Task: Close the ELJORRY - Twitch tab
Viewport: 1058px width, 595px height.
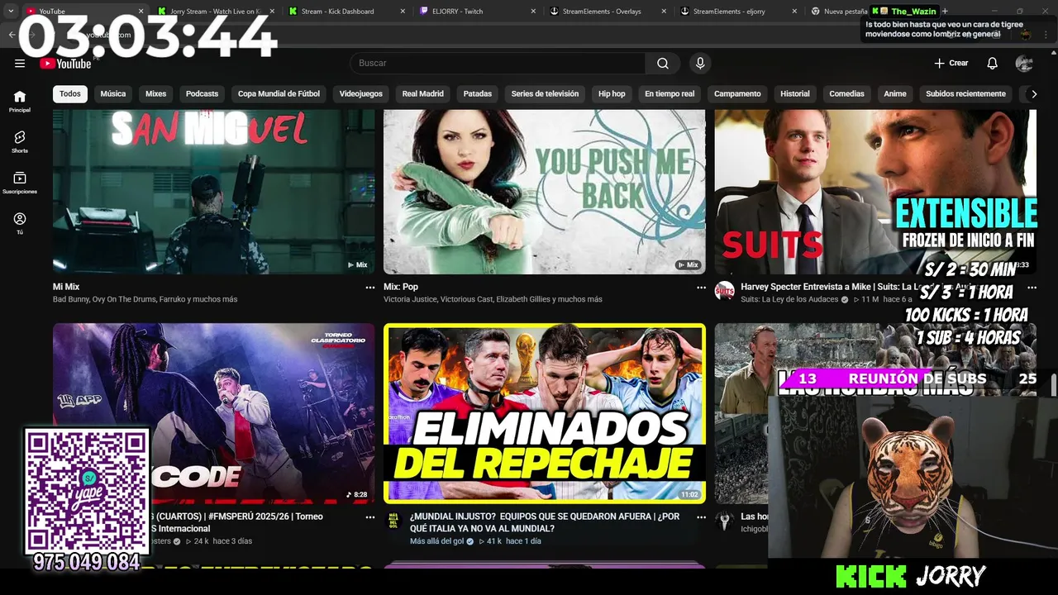Action: pyautogui.click(x=534, y=12)
